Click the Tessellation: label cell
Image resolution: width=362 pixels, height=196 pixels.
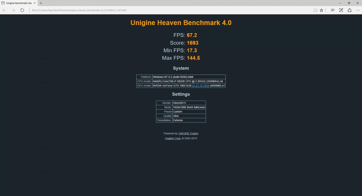[164, 120]
